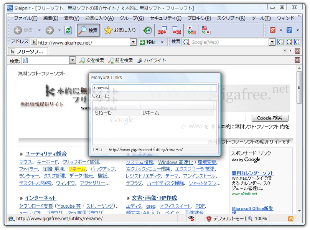This screenshot has width=310, height=230.
Task: Open the お気に入り(A) menu
Action: [99, 18]
